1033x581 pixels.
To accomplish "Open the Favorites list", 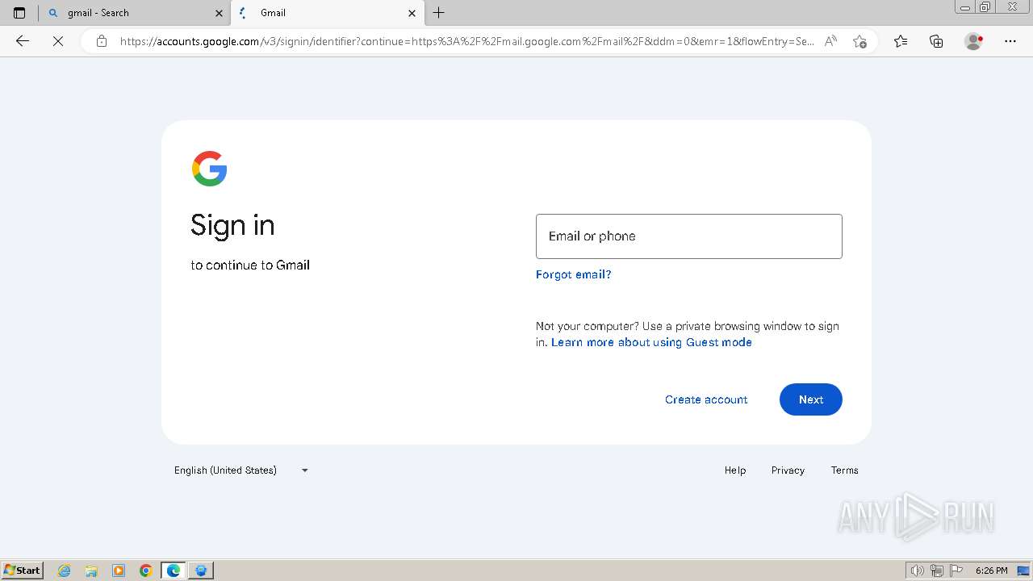I will point(901,41).
